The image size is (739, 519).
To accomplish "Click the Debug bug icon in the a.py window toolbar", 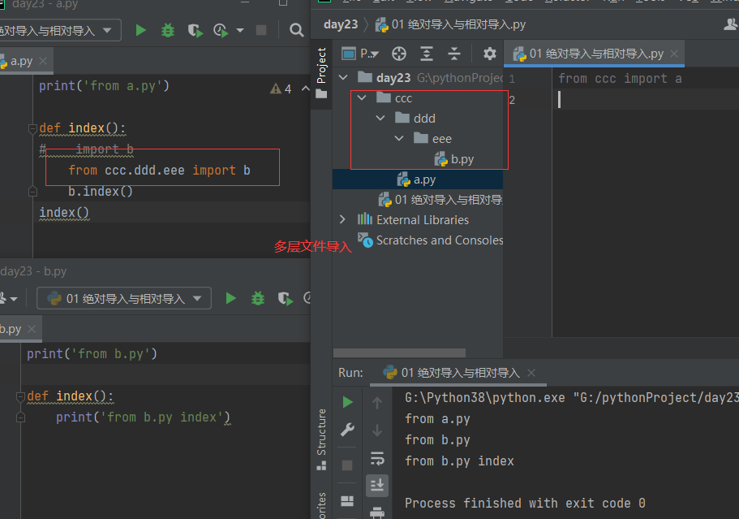I will (x=168, y=31).
